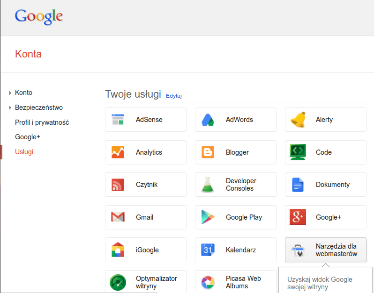This screenshot has width=374, height=293.
Task: Click the tooltip text Uzyskaj widok Google
Action: click(x=320, y=279)
